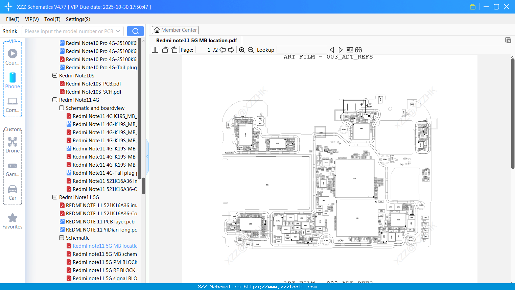This screenshot has height=290, width=515.
Task: Open the Favorites panel
Action: coord(12,221)
